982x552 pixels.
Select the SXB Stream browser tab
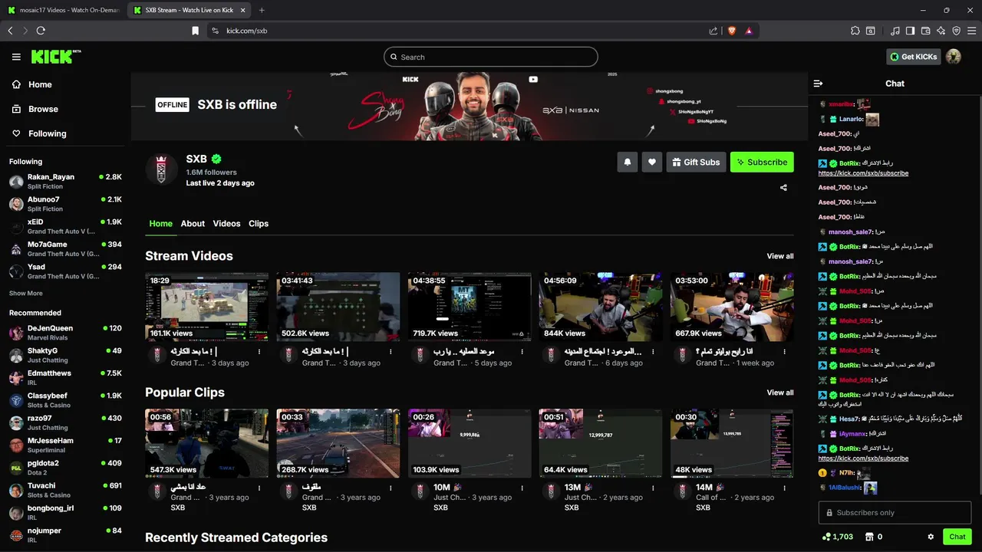[189, 10]
